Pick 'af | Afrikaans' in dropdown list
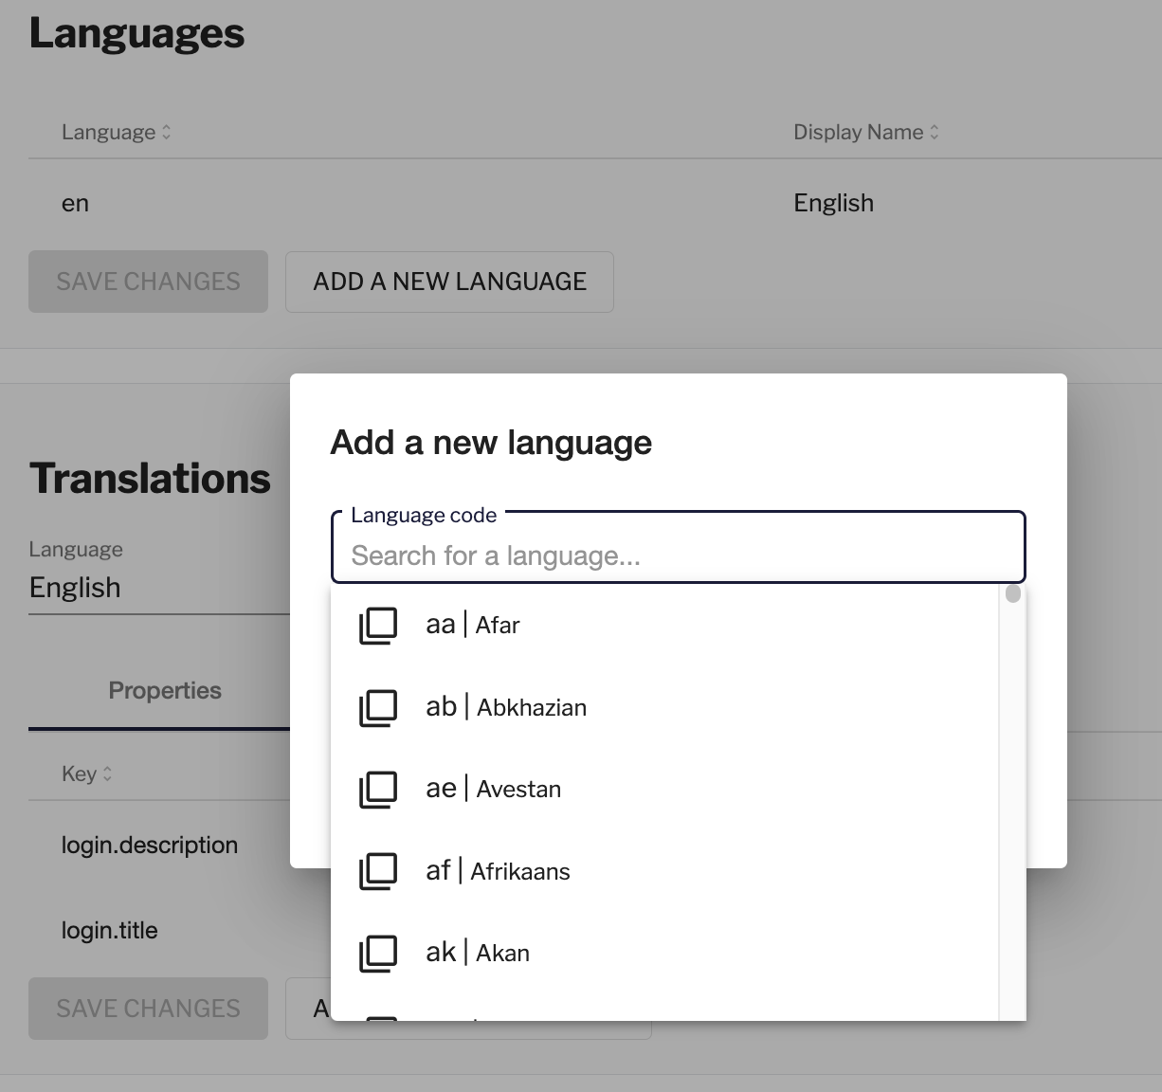The height and width of the screenshot is (1092, 1162). pyautogui.click(x=498, y=872)
